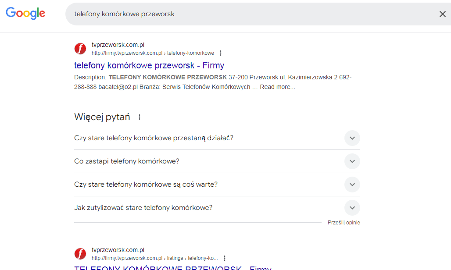This screenshot has width=451, height=270.
Task: Expand the "Co zastąpi telefony komórkowe?" question
Action: (352, 161)
